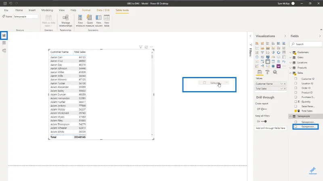Select R script visual
This screenshot has width=323, height=181.
279,62
